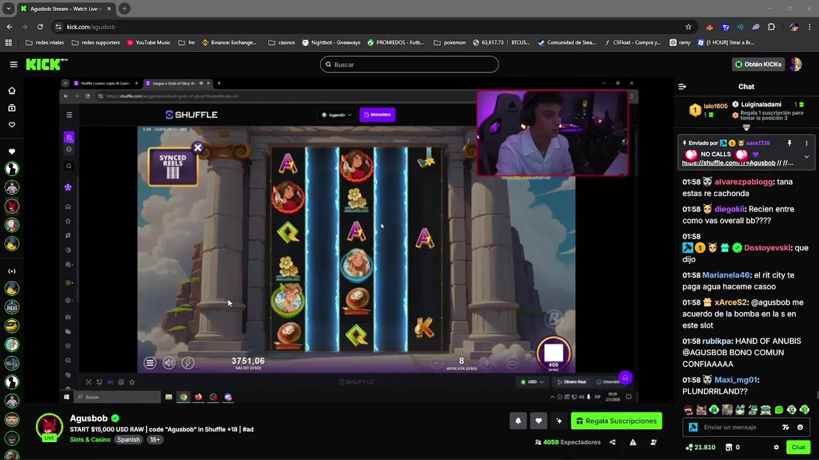Open Chrome three-dot menu
The width and height of the screenshot is (819, 460).
(x=809, y=27)
